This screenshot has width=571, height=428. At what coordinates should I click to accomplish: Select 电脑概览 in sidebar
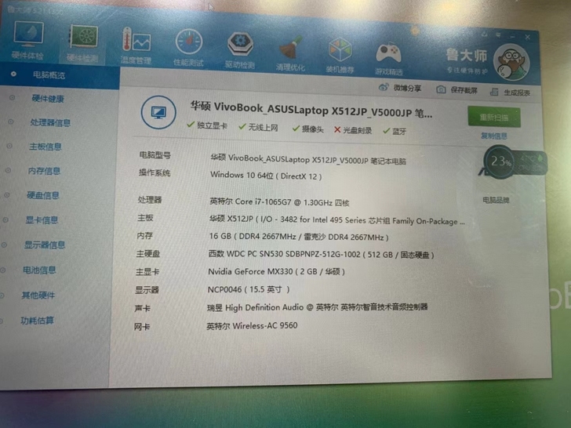tap(49, 75)
